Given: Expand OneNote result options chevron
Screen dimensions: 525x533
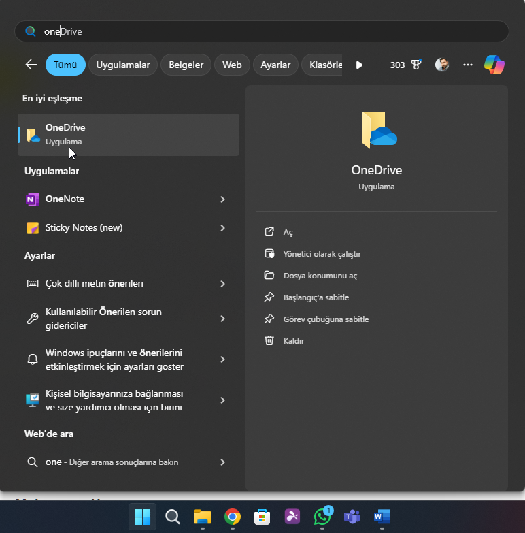Looking at the screenshot, I should click(x=222, y=199).
